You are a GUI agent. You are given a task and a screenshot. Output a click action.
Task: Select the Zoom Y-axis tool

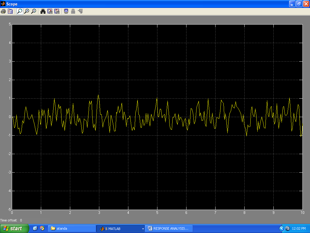tap(34, 11)
